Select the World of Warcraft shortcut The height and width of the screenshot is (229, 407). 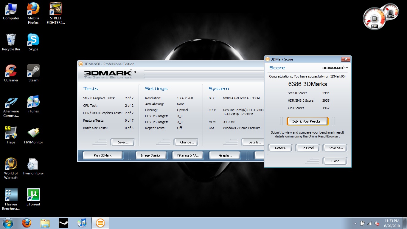coord(11,168)
